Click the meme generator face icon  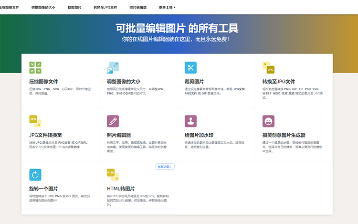coord(268,121)
